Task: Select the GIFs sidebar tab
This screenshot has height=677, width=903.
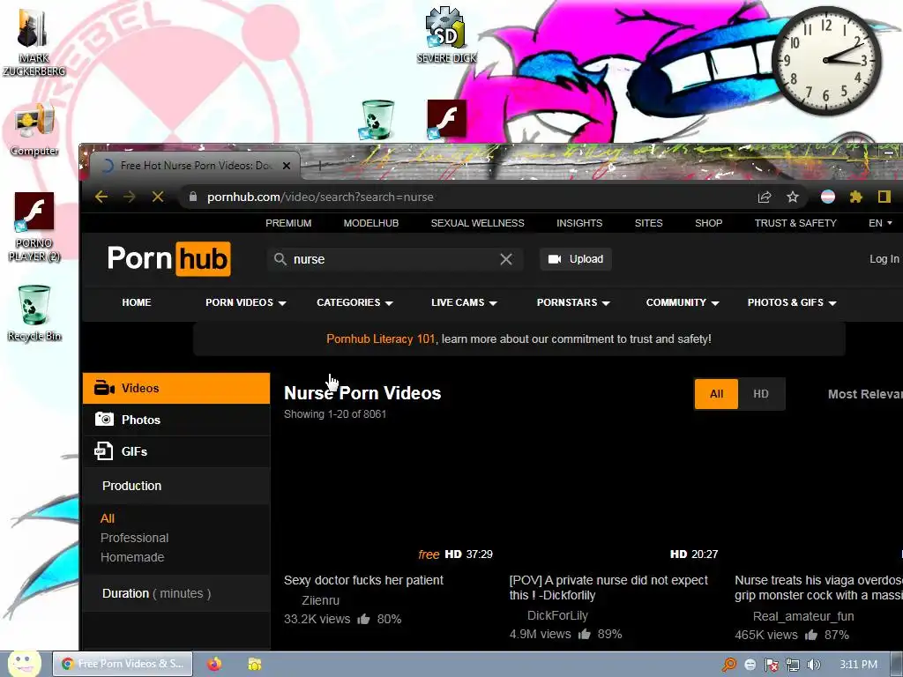Action: tap(176, 451)
